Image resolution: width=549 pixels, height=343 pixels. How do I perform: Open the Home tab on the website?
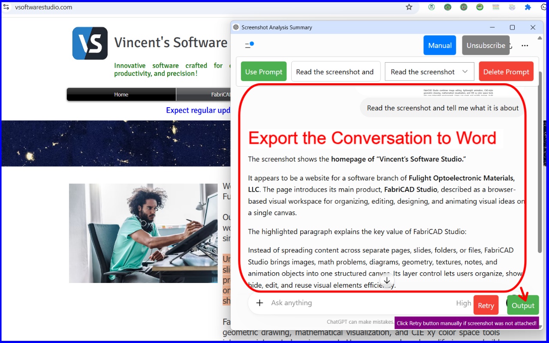(x=121, y=94)
